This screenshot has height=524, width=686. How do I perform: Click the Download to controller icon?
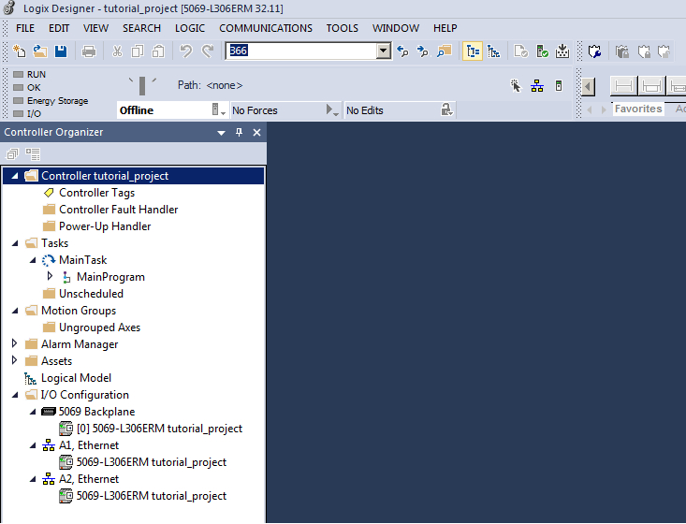tap(562, 51)
